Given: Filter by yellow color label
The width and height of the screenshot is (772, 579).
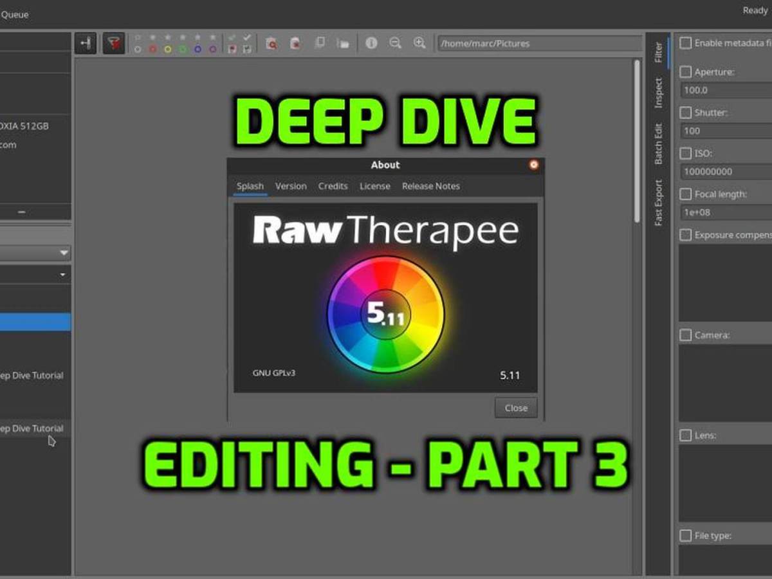Looking at the screenshot, I should (x=167, y=49).
